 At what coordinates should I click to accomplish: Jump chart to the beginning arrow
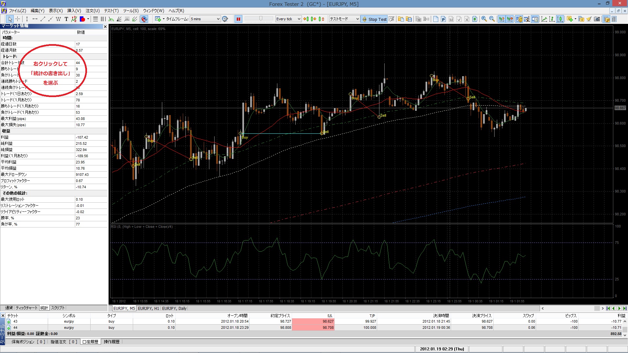point(608,308)
